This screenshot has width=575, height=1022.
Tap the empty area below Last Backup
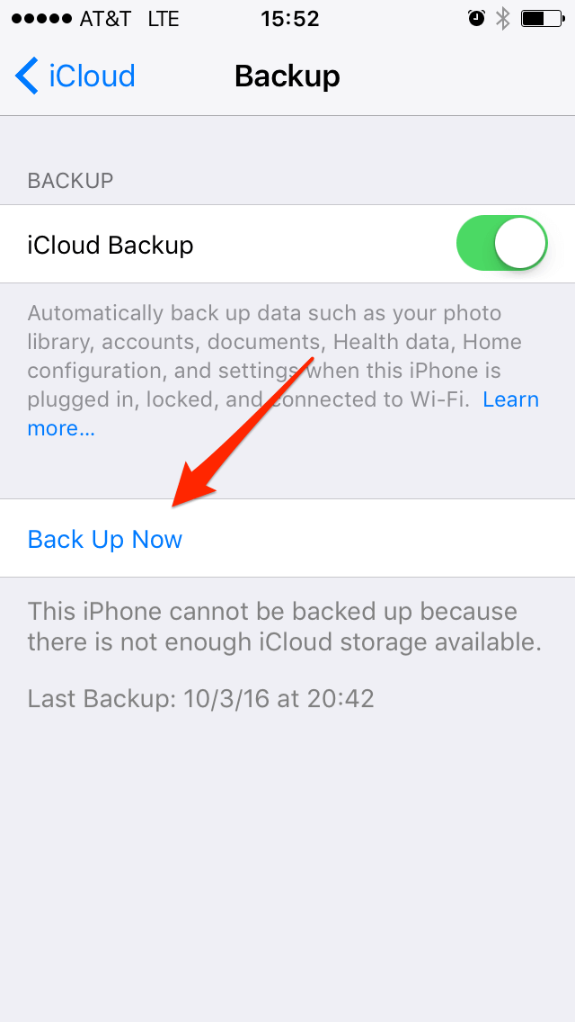point(287,867)
